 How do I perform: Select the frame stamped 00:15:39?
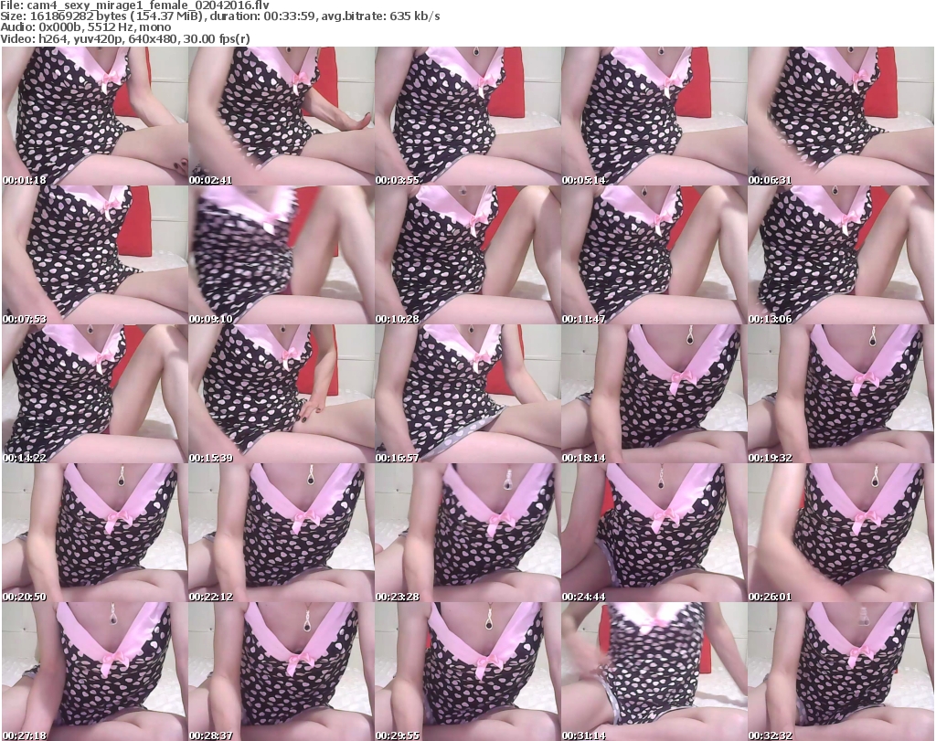tap(282, 395)
